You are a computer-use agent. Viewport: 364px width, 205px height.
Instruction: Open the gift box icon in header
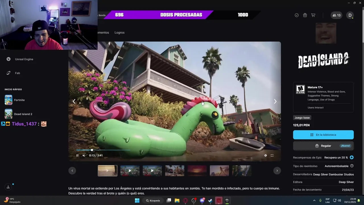pyautogui.click(x=305, y=15)
